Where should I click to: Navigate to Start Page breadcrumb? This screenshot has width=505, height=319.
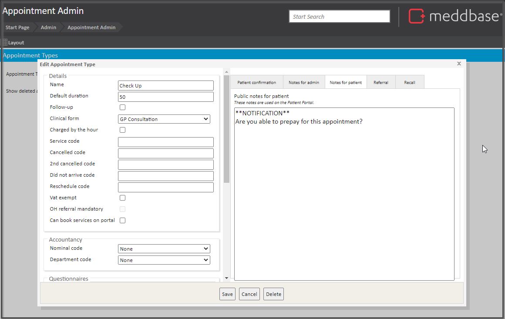(17, 27)
